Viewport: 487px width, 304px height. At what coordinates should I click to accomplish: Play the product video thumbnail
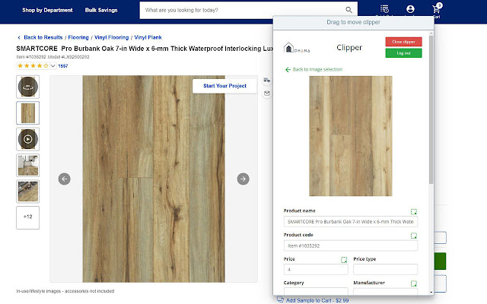click(x=28, y=139)
